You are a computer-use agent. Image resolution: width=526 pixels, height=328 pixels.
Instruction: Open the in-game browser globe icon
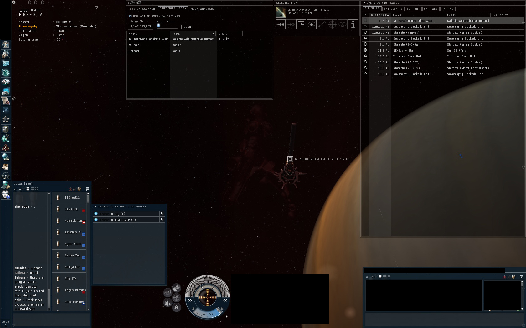pyautogui.click(x=5, y=157)
